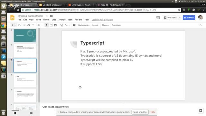The width and height of the screenshot is (206, 116).
Task: Select slide 1 thumbnail
Action: point(25,36)
